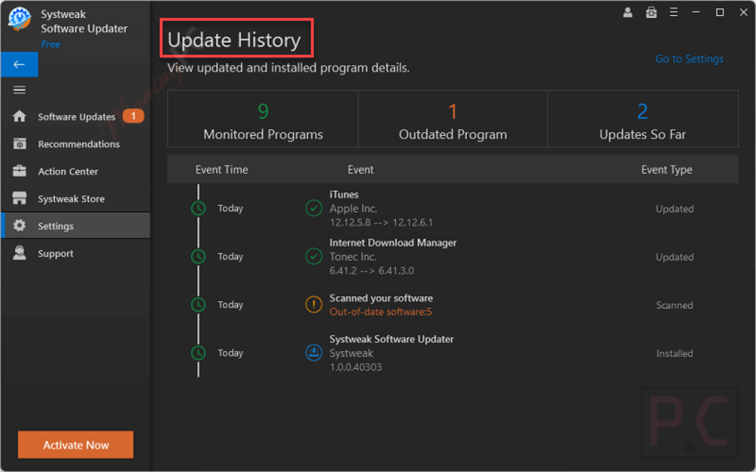Screen dimensions: 756x472
Task: Click the Systweak Store shop icon
Action: [x=19, y=198]
